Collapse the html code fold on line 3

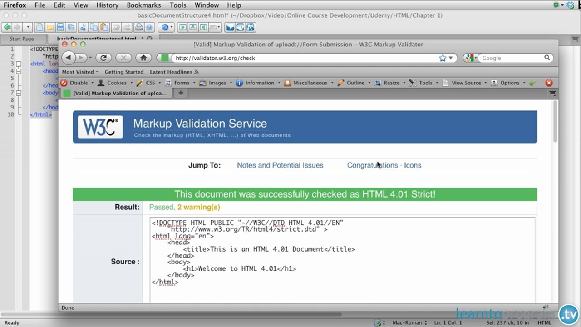click(19, 64)
